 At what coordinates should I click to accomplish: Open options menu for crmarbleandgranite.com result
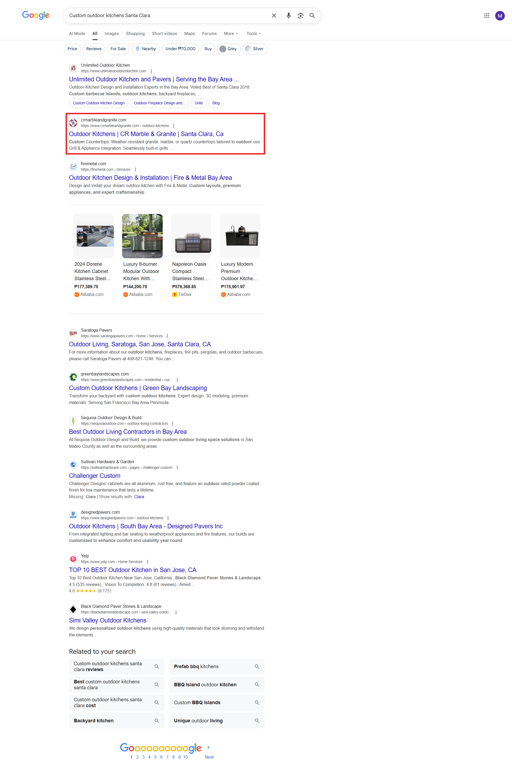coord(173,126)
